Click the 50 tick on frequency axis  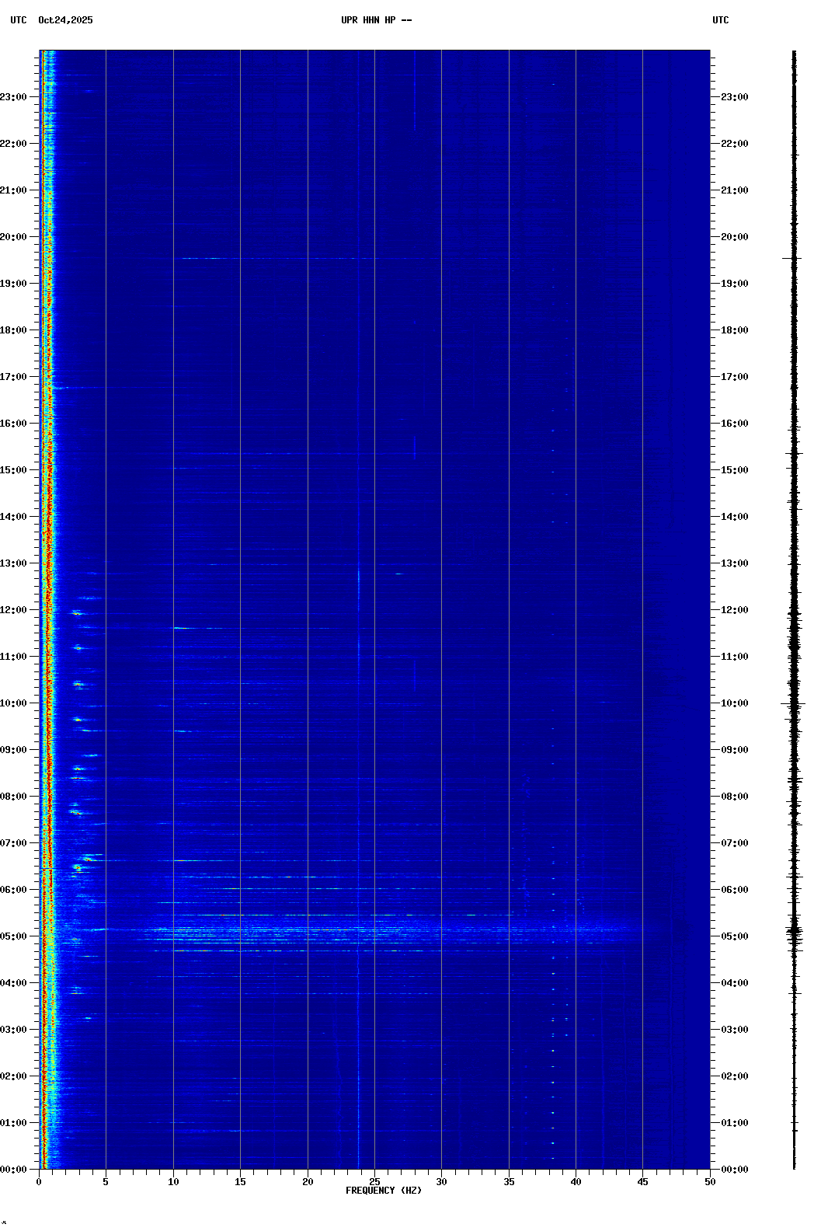(710, 1182)
